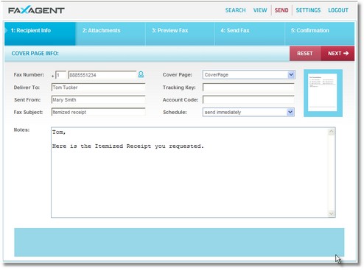Click the NEXT button

pos(337,54)
